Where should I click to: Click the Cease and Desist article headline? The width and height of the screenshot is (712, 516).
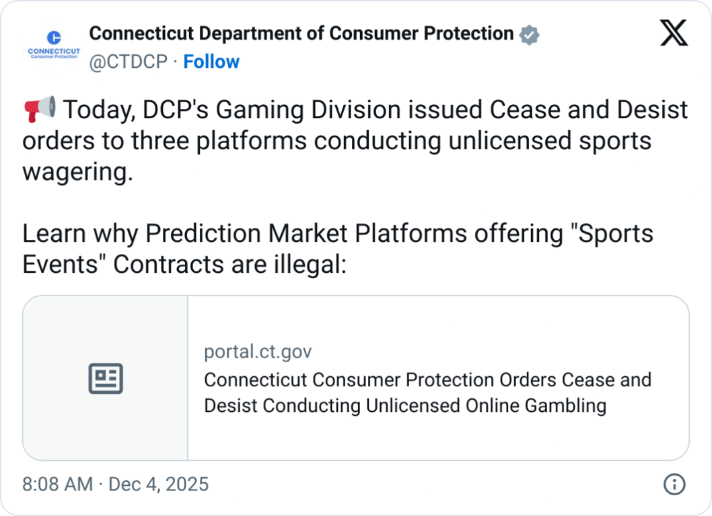427,392
